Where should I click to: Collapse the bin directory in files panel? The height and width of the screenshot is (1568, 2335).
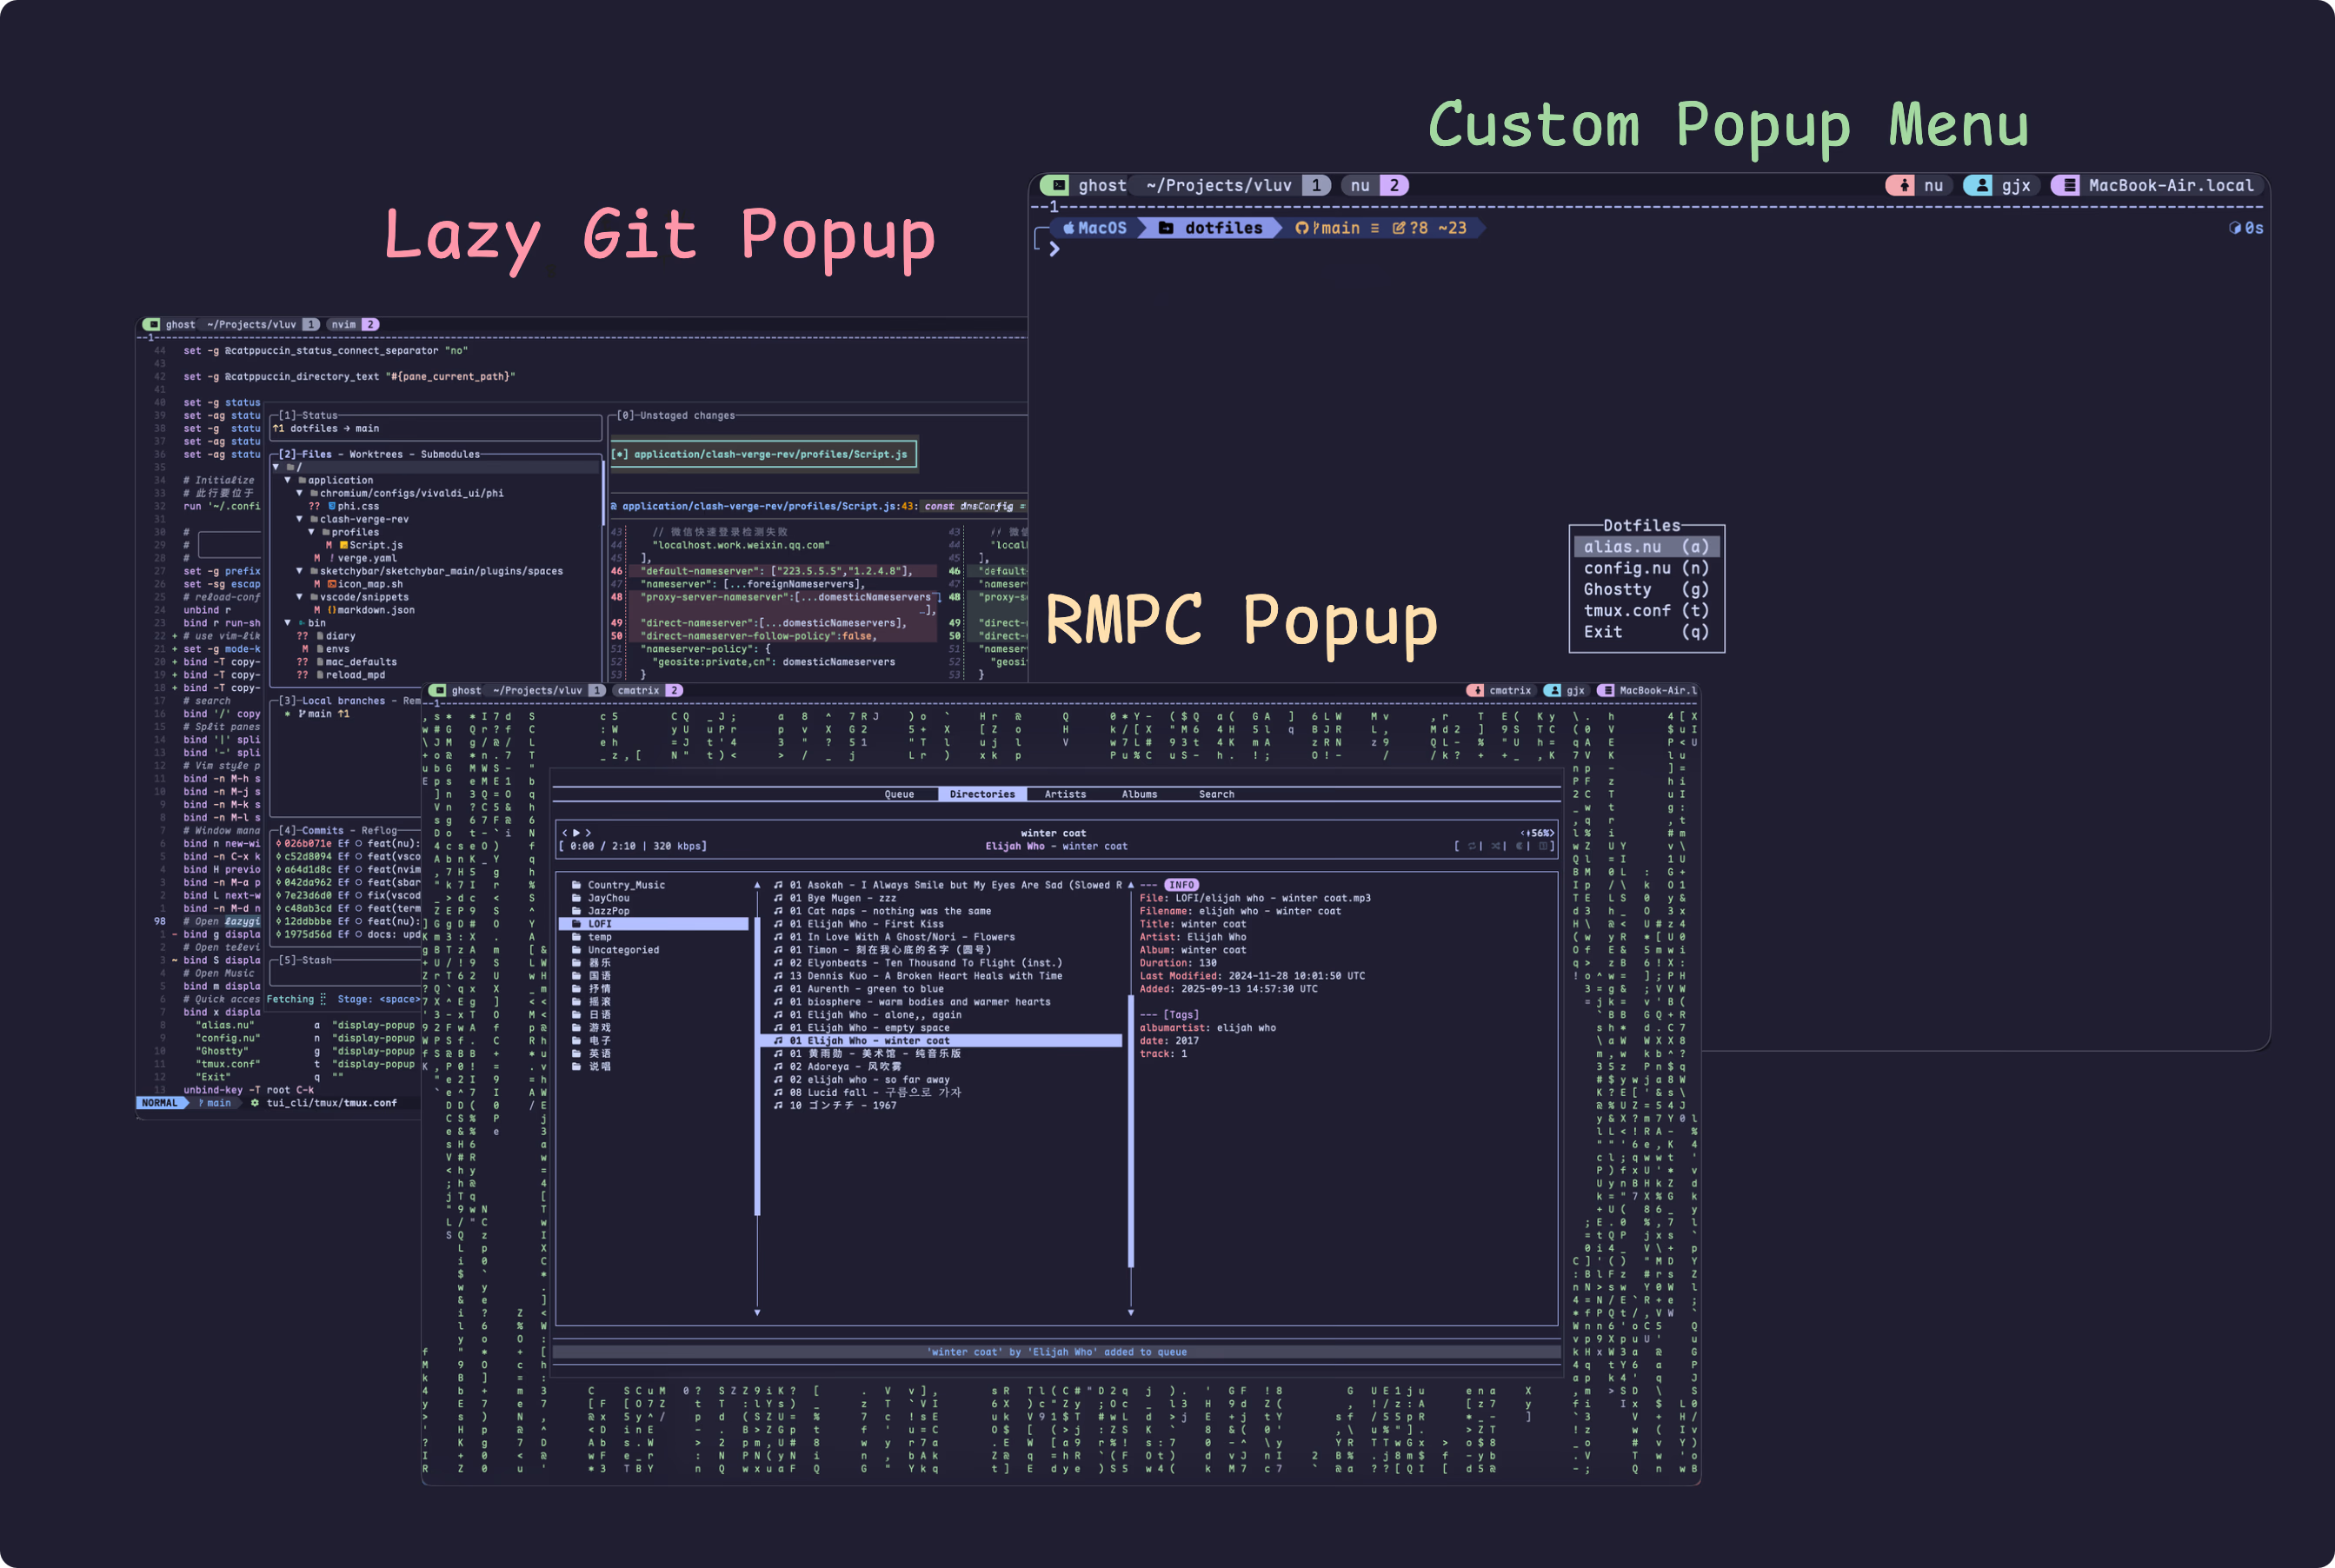click(288, 623)
